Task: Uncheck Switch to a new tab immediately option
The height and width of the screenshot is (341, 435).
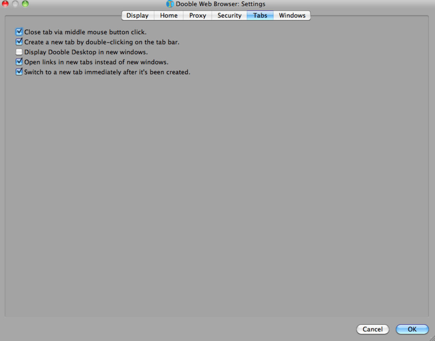Action: coord(19,72)
